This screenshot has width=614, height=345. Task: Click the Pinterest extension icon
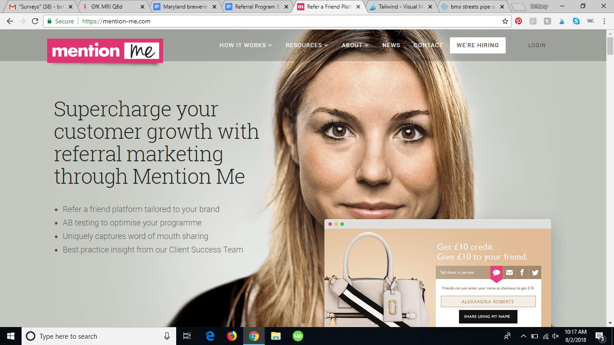519,21
